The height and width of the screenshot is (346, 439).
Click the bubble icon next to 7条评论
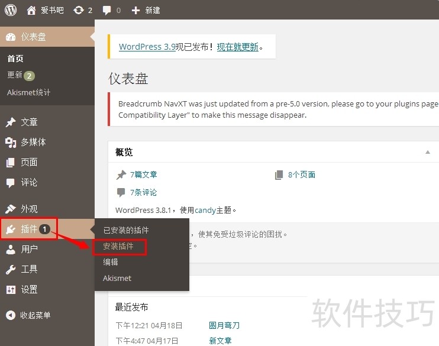click(x=121, y=193)
